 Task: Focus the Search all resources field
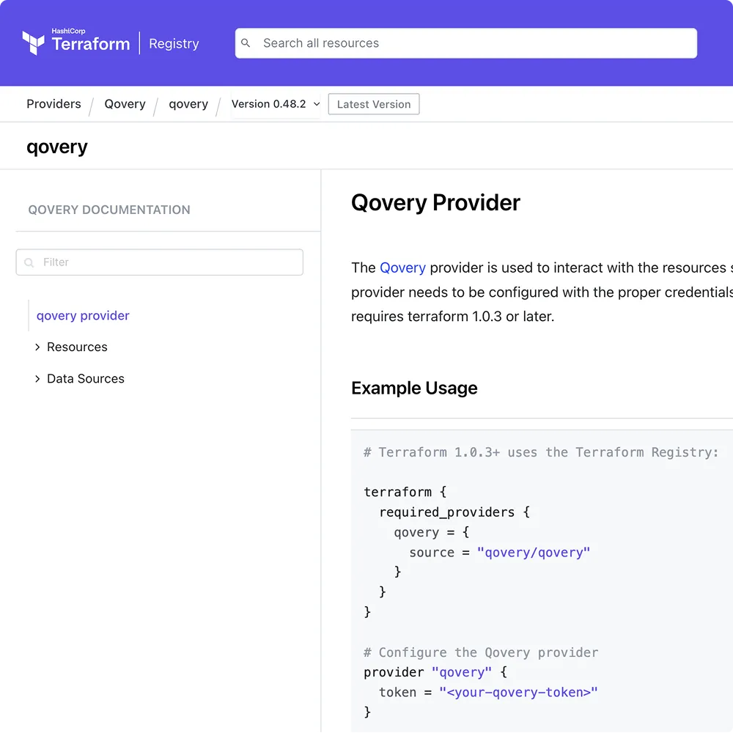coord(465,43)
